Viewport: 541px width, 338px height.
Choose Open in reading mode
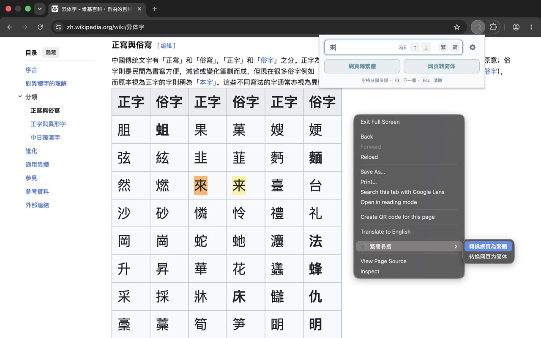[x=409, y=202]
